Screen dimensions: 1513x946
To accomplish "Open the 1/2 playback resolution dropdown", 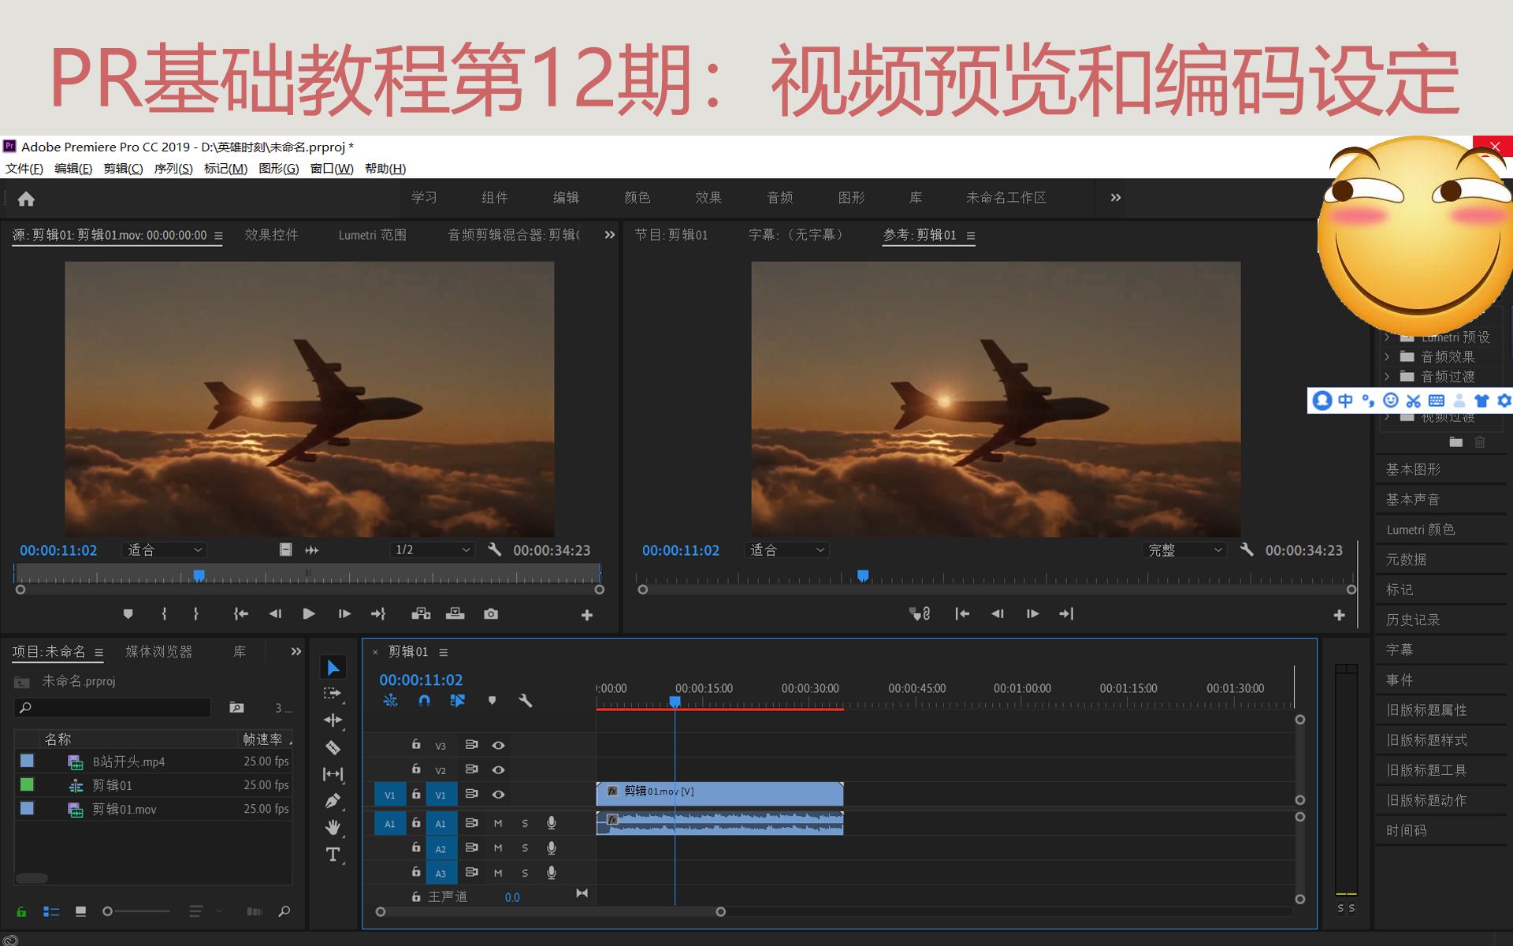I will coord(430,549).
